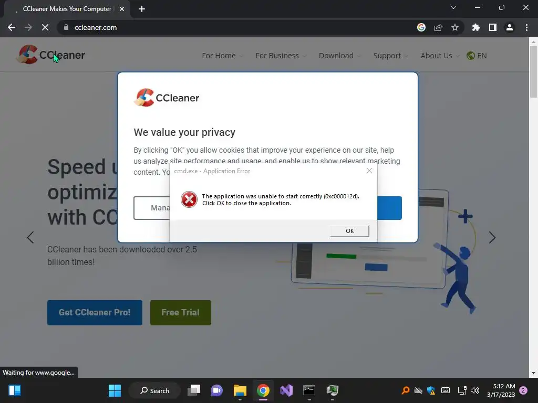Open Visual Studio from taskbar

(286, 390)
